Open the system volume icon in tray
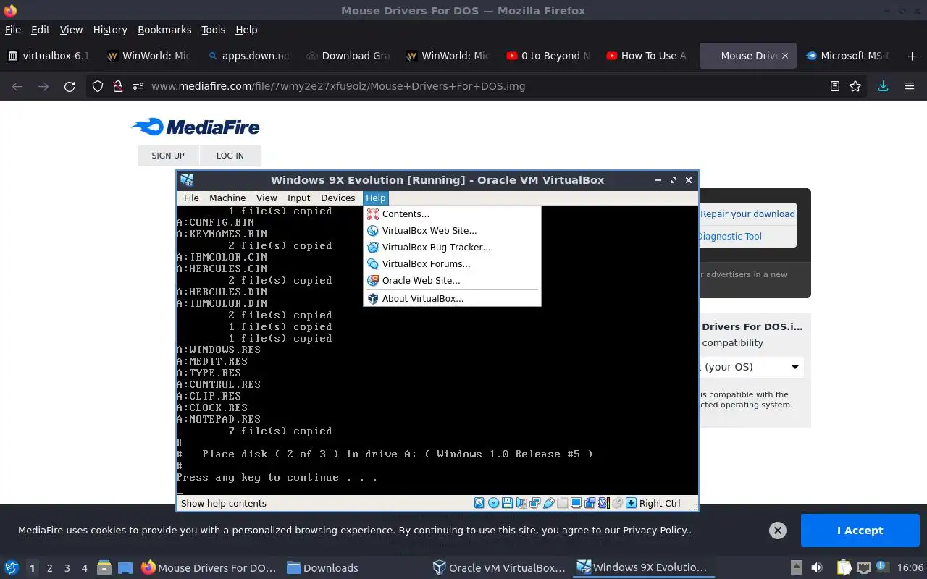The width and height of the screenshot is (927, 579). [x=817, y=567]
